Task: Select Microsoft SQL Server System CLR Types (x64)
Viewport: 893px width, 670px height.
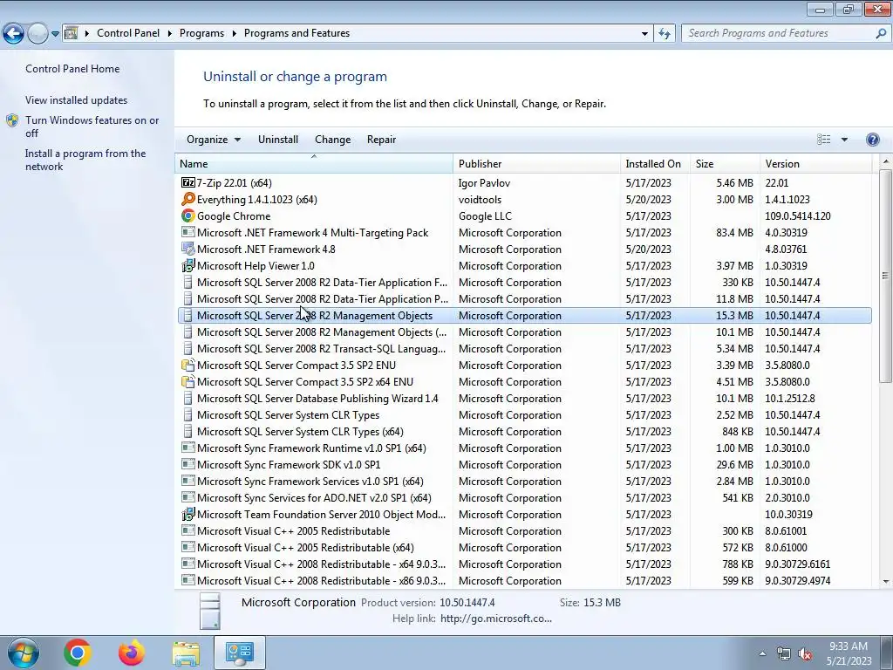Action: 524,431
